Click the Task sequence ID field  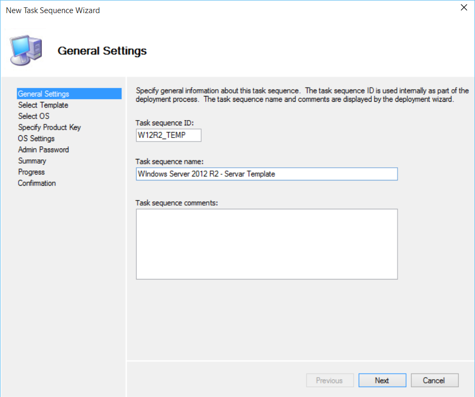pyautogui.click(x=168, y=135)
